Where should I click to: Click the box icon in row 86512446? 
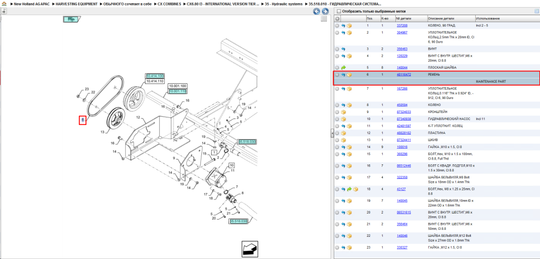pos(349,166)
